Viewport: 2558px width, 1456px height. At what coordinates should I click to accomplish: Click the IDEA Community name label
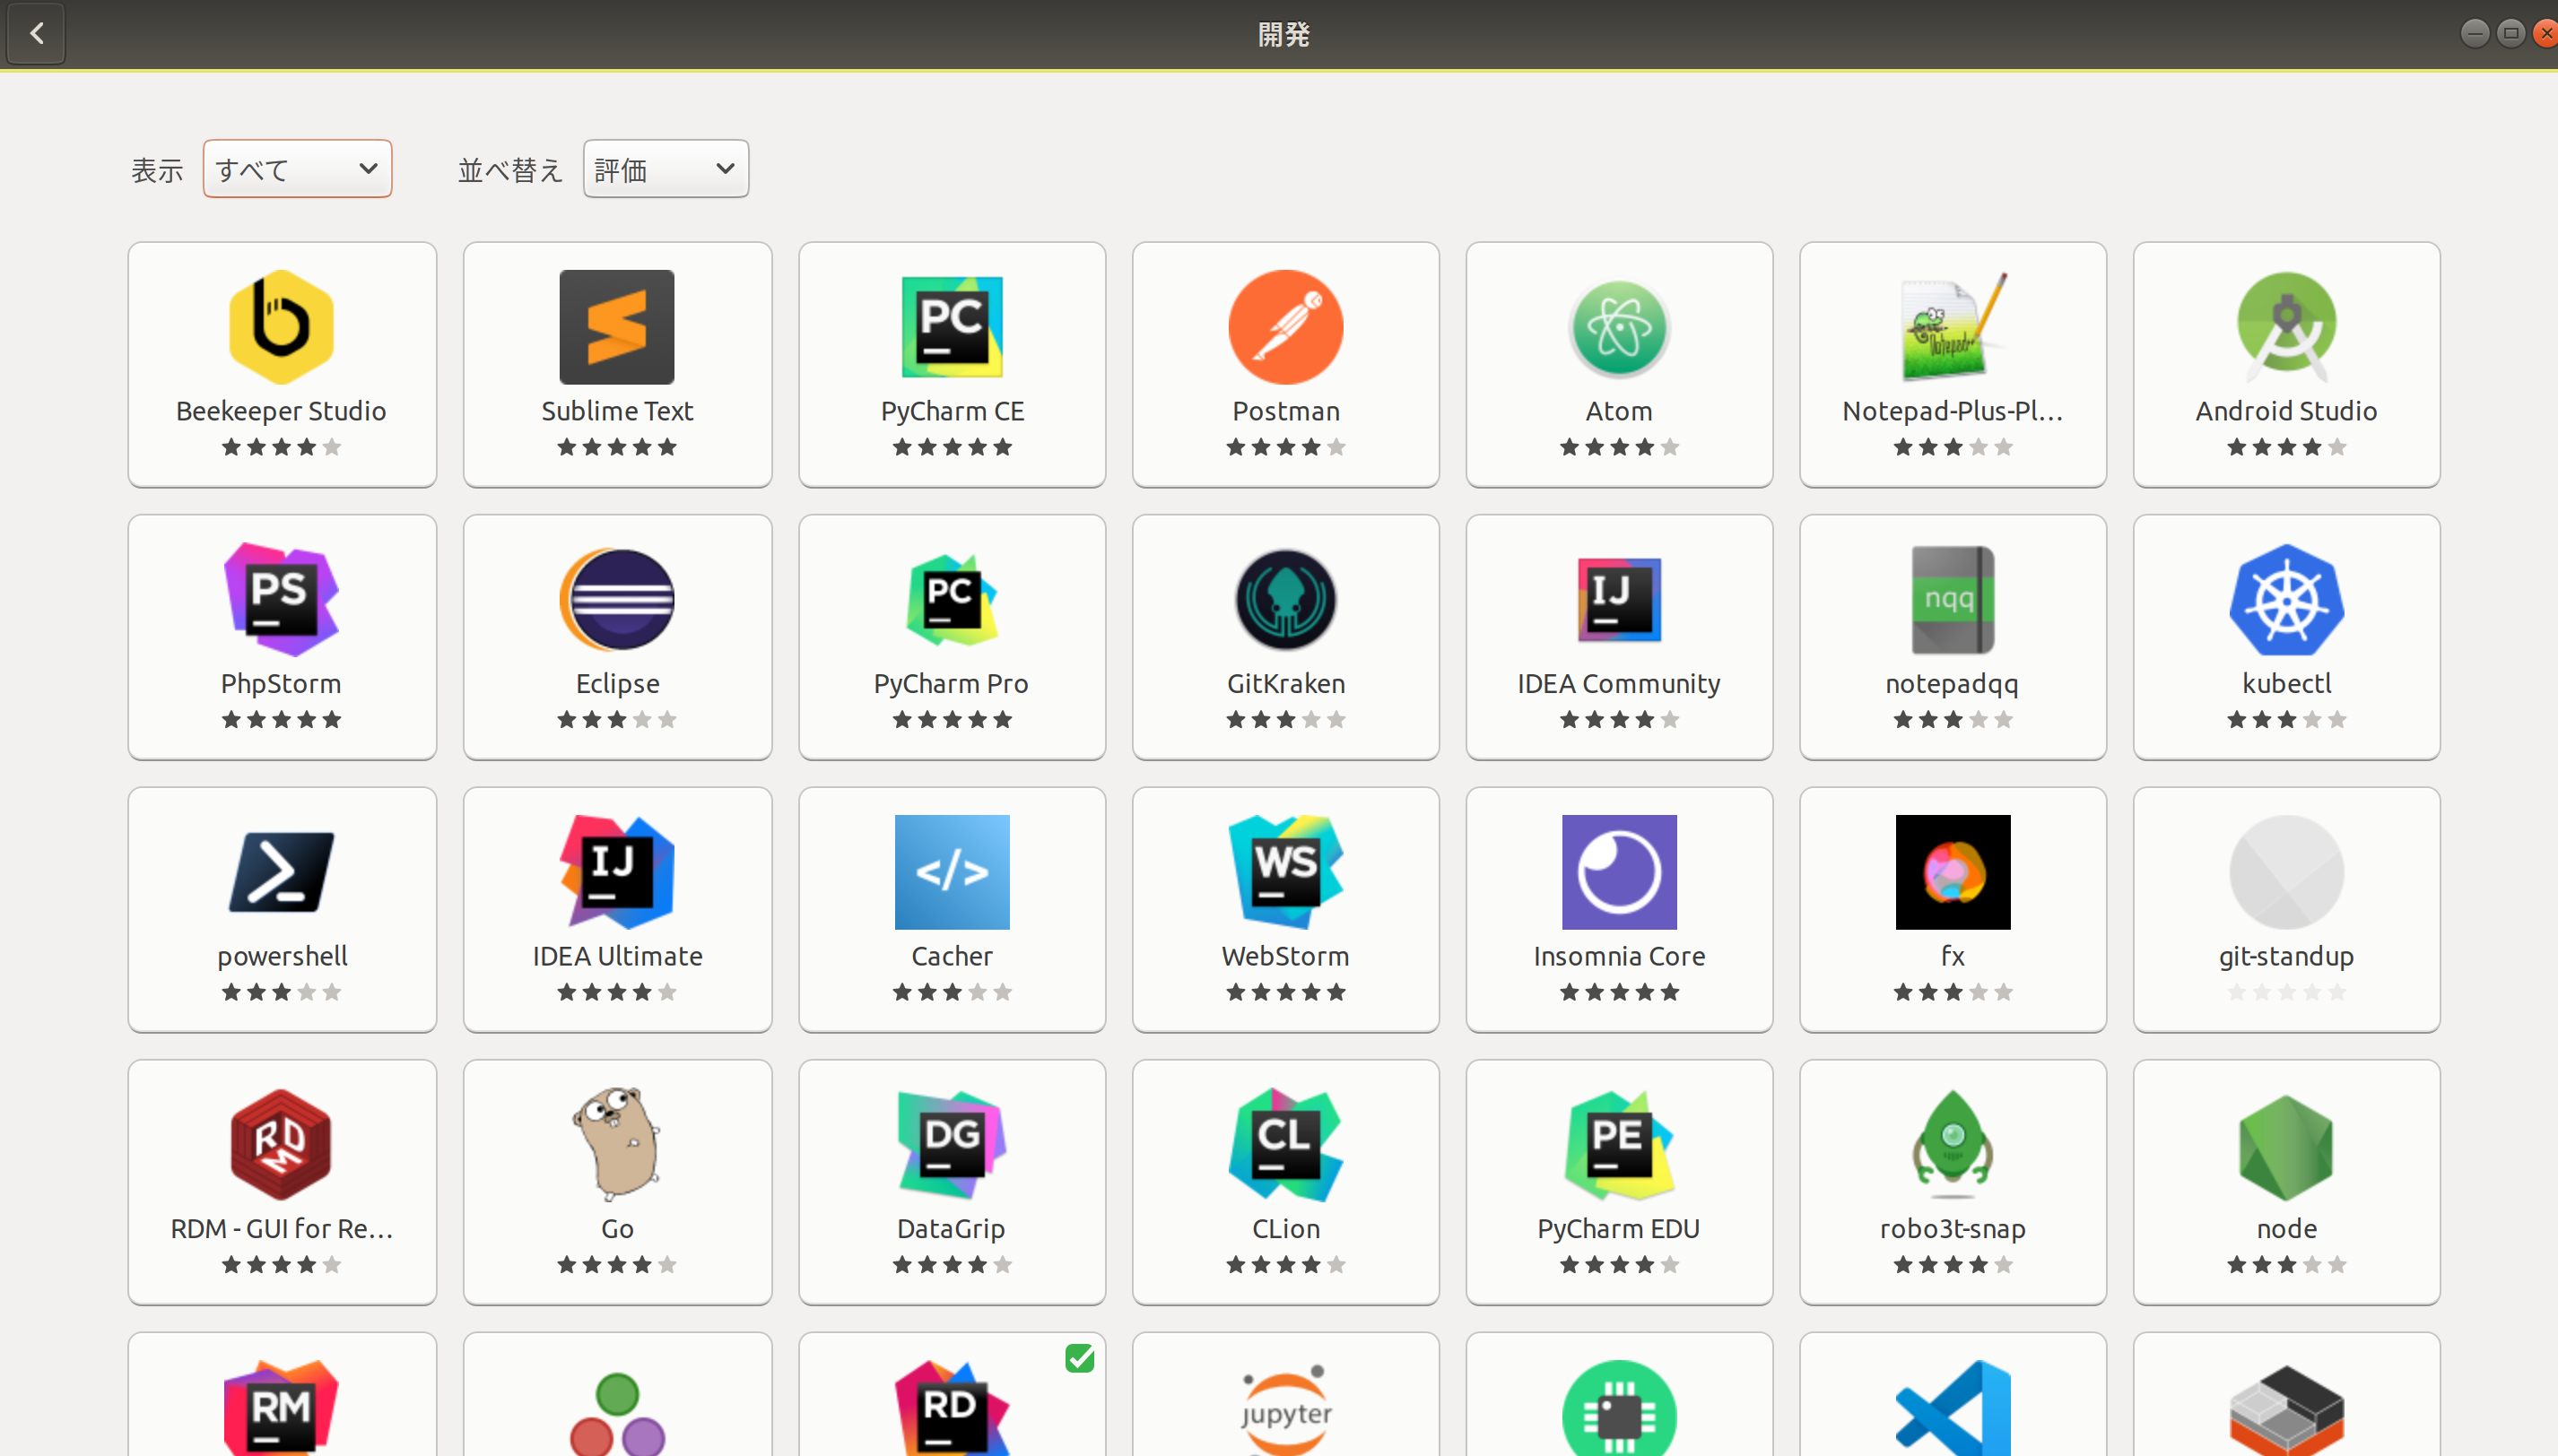1619,684
